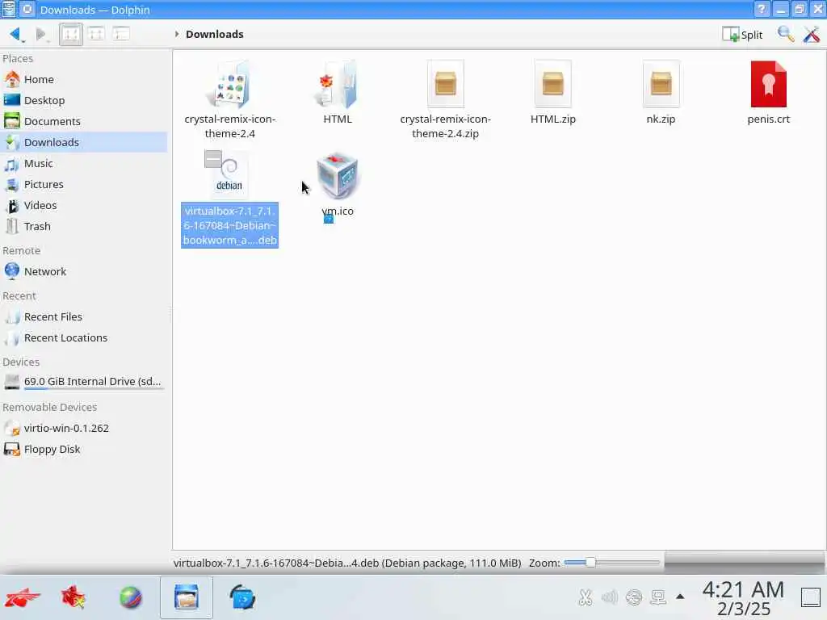Open the updates tray icon
This screenshot has width=827, height=620.
pyautogui.click(x=634, y=597)
